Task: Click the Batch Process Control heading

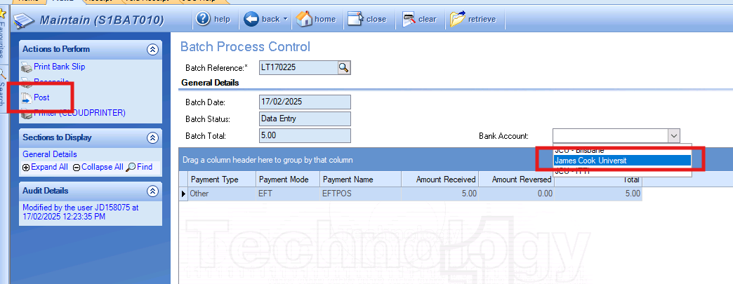Action: tap(245, 47)
